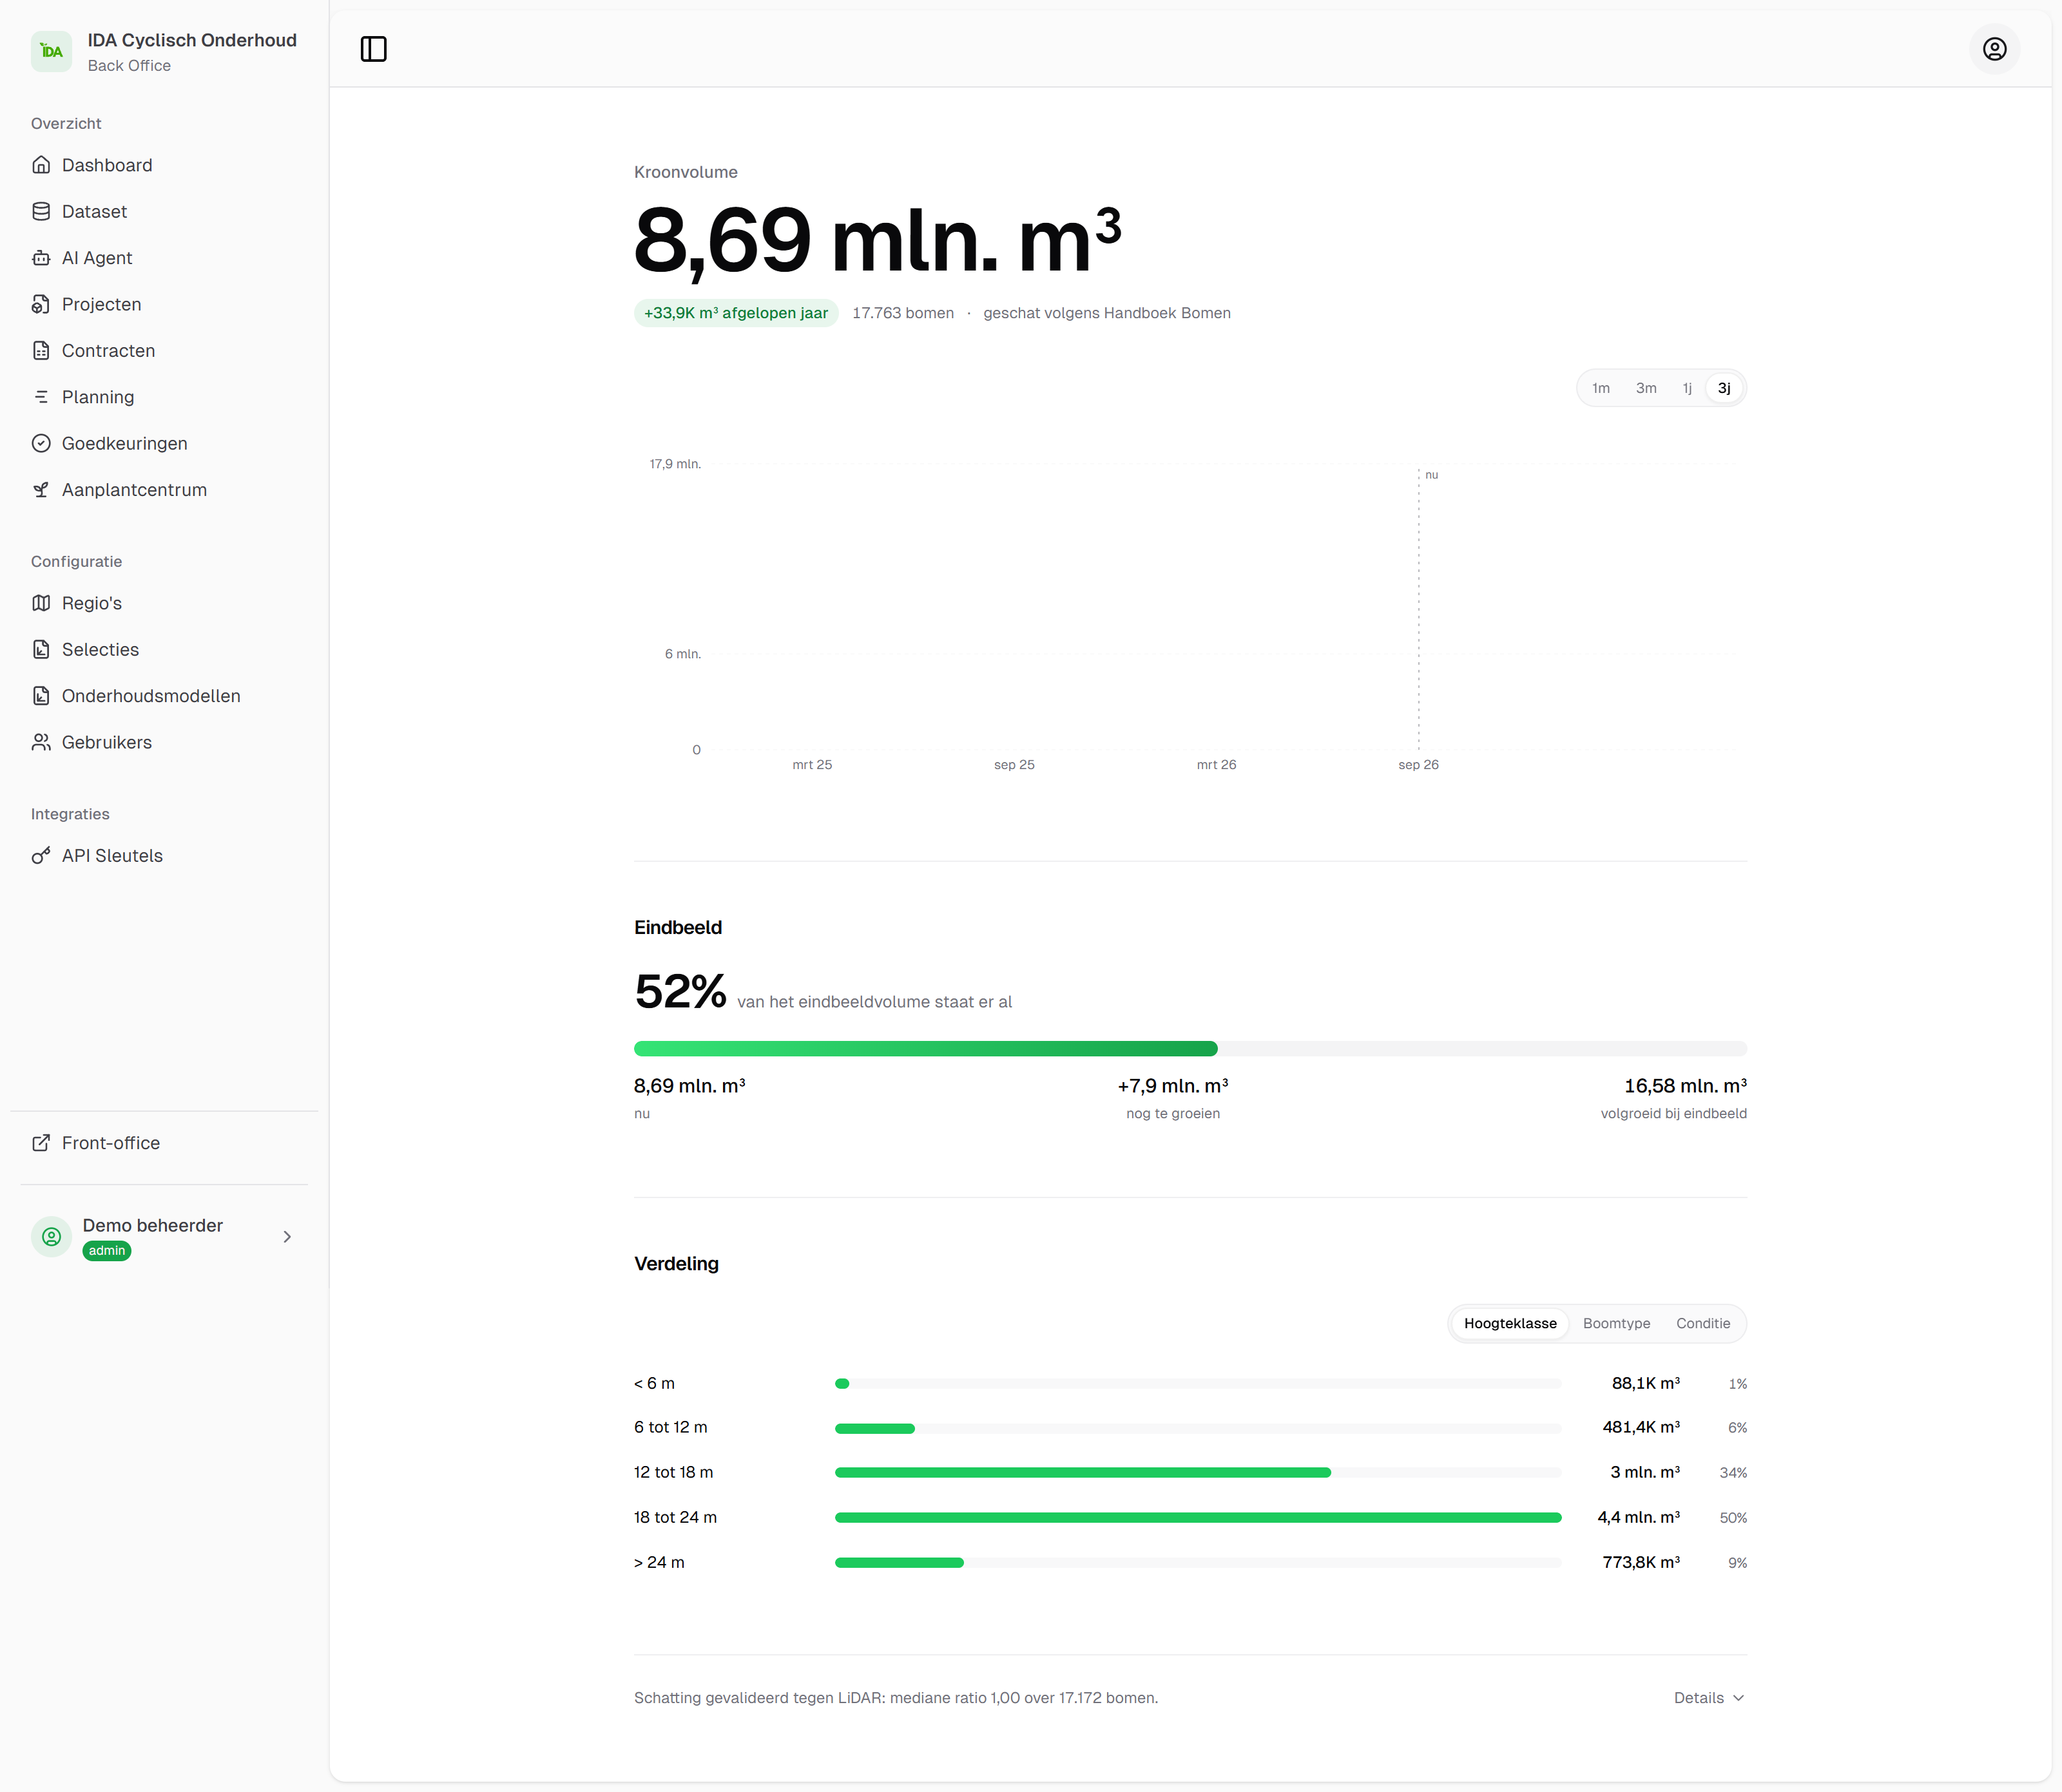The height and width of the screenshot is (1792, 2062).
Task: Click the 6 tot 12 m bar
Action: click(x=1198, y=1428)
